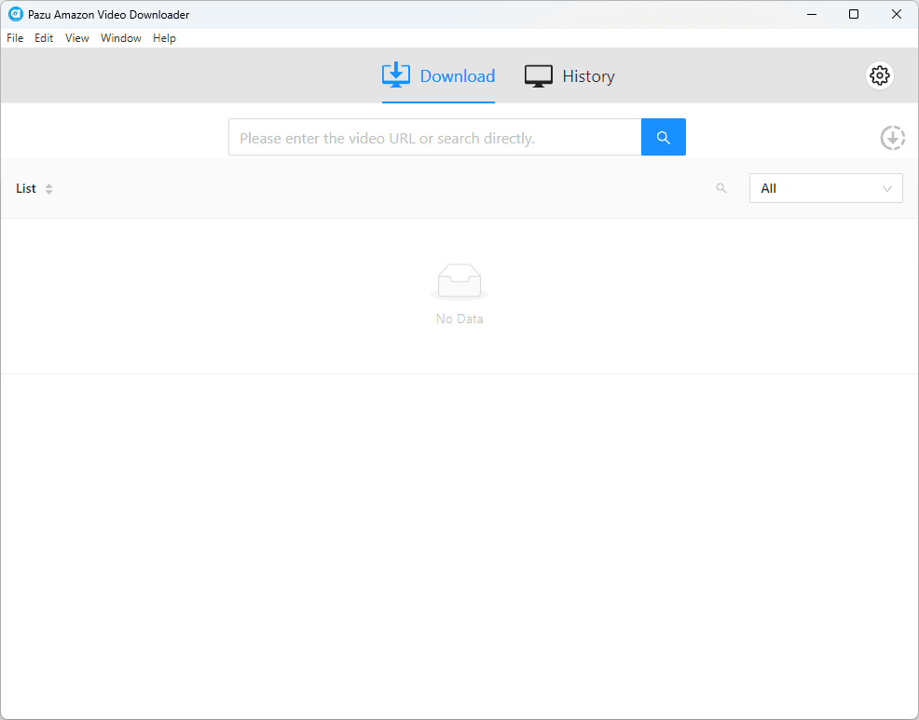Minimize the Pazu Amazon Video Downloader window

(x=810, y=14)
